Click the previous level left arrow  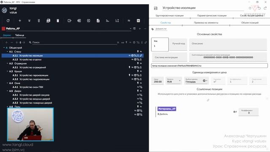pyautogui.click(x=17, y=42)
